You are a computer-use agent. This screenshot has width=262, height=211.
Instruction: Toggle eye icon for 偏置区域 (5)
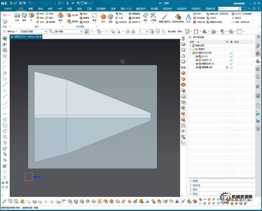point(197,64)
